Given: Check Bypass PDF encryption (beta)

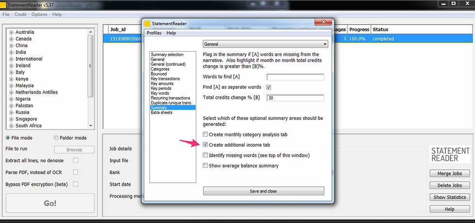Looking at the screenshot, I should [76, 184].
